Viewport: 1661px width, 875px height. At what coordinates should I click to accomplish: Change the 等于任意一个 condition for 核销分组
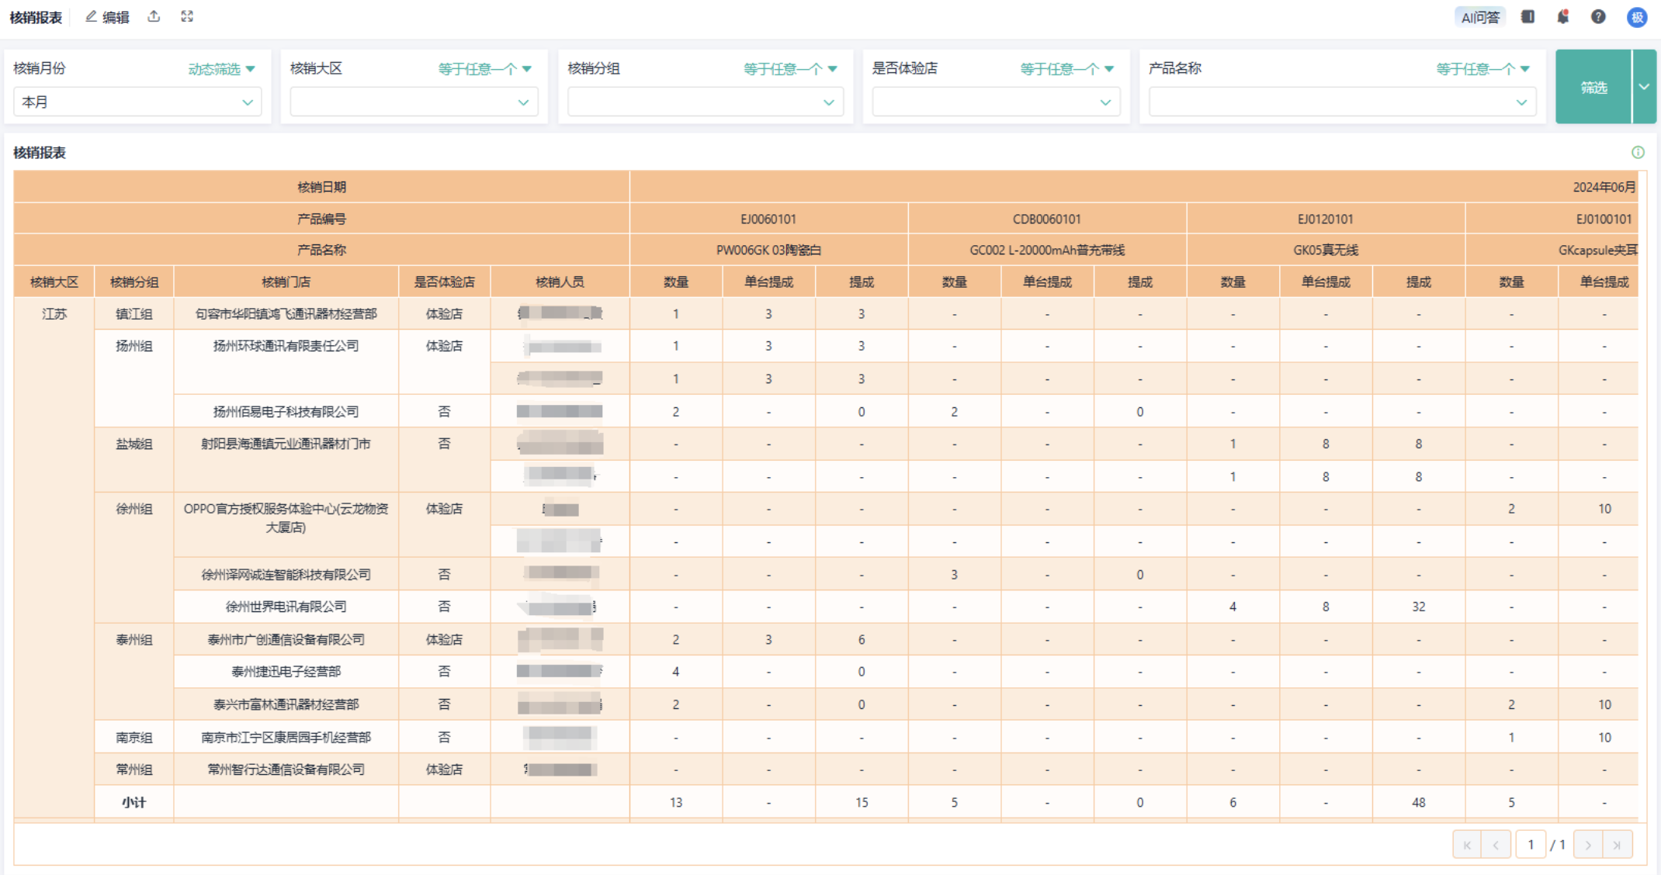789,69
